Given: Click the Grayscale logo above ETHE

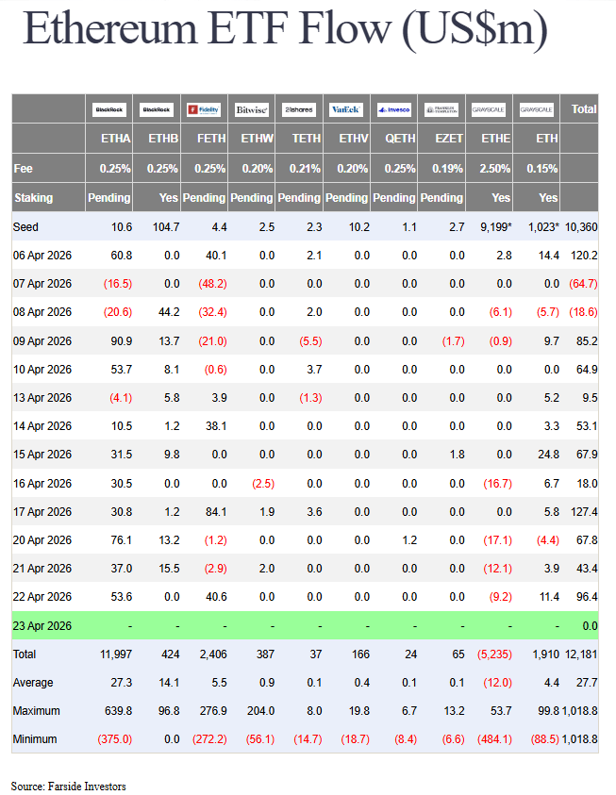Looking at the screenshot, I should click(489, 109).
